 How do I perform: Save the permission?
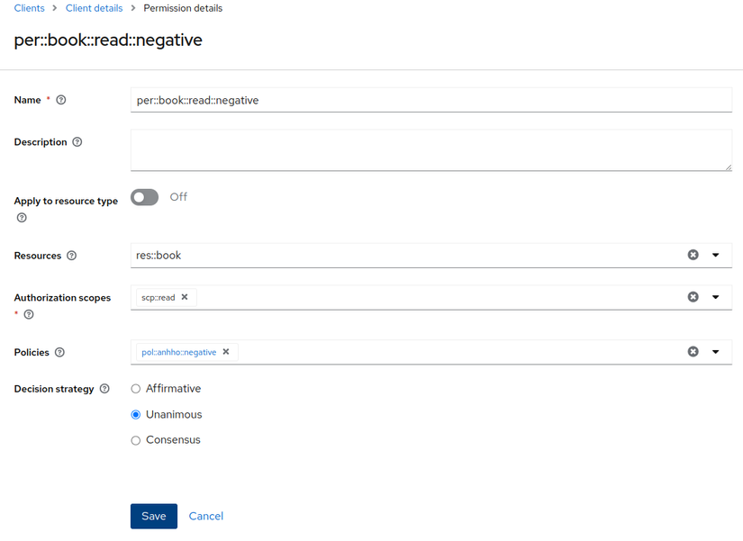tap(153, 516)
